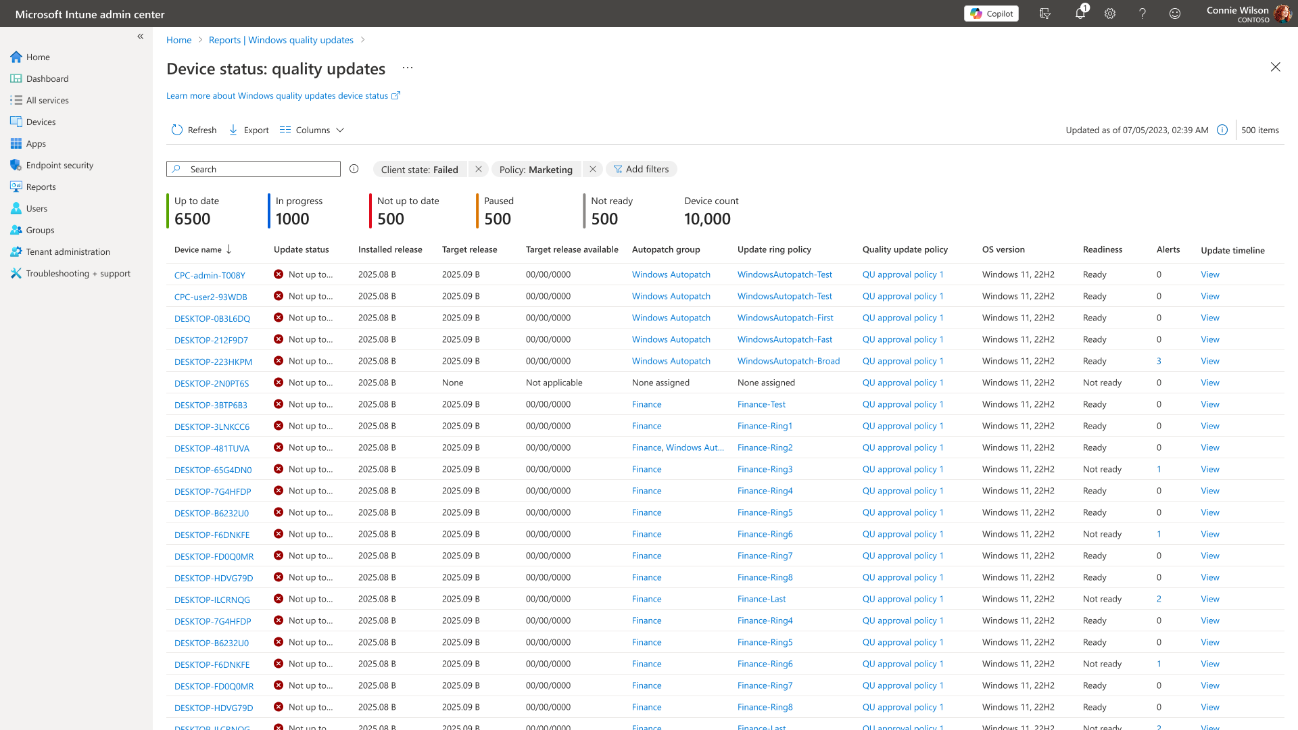Click the Troubleshooting + support sidebar icon
Screen dimensions: 1298x730
click(x=16, y=273)
